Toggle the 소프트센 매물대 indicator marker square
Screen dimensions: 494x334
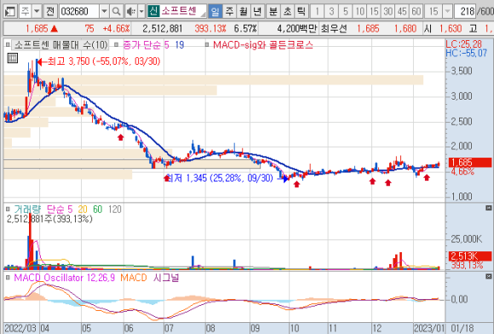pos(8,45)
